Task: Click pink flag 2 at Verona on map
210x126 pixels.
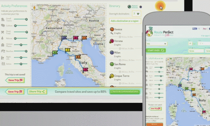Action: click(x=76, y=38)
